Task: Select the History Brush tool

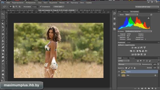Action: click(3, 44)
